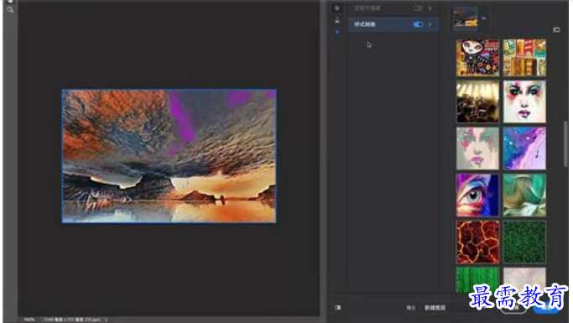Choose the dark green foliage texture style
The height and width of the screenshot is (323, 573).
[524, 242]
